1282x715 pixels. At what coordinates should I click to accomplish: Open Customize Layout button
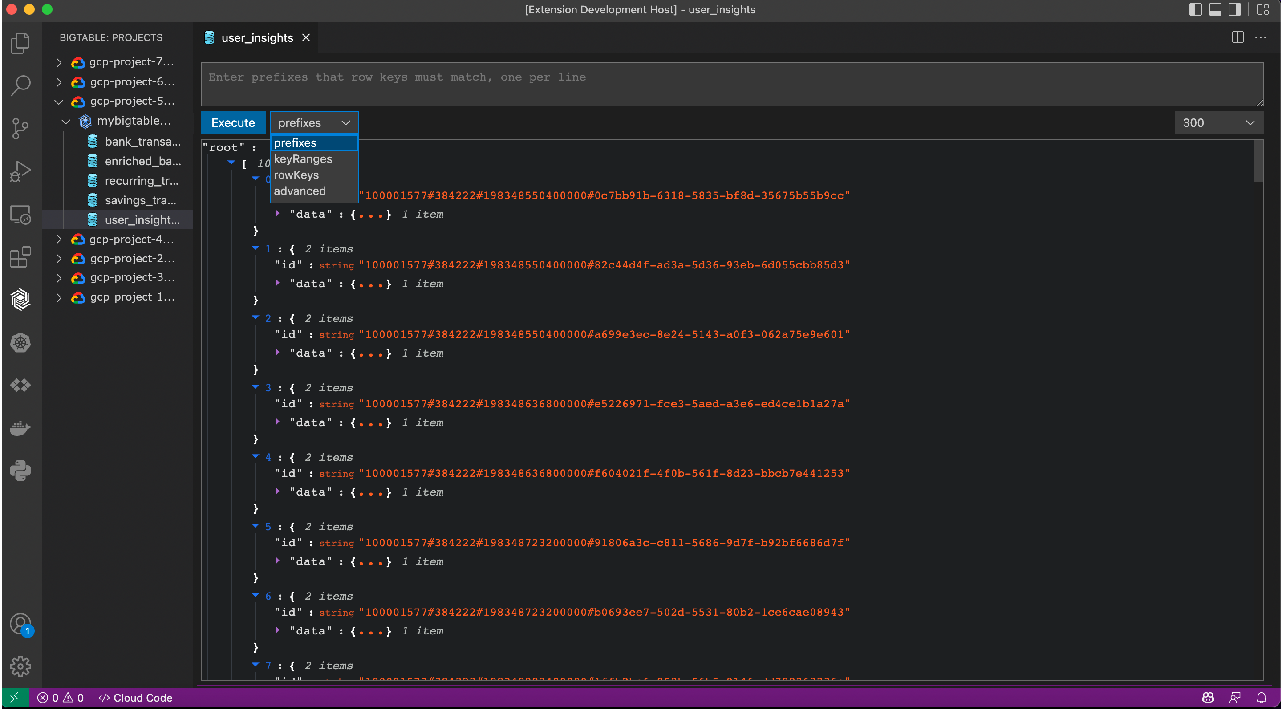tap(1262, 9)
